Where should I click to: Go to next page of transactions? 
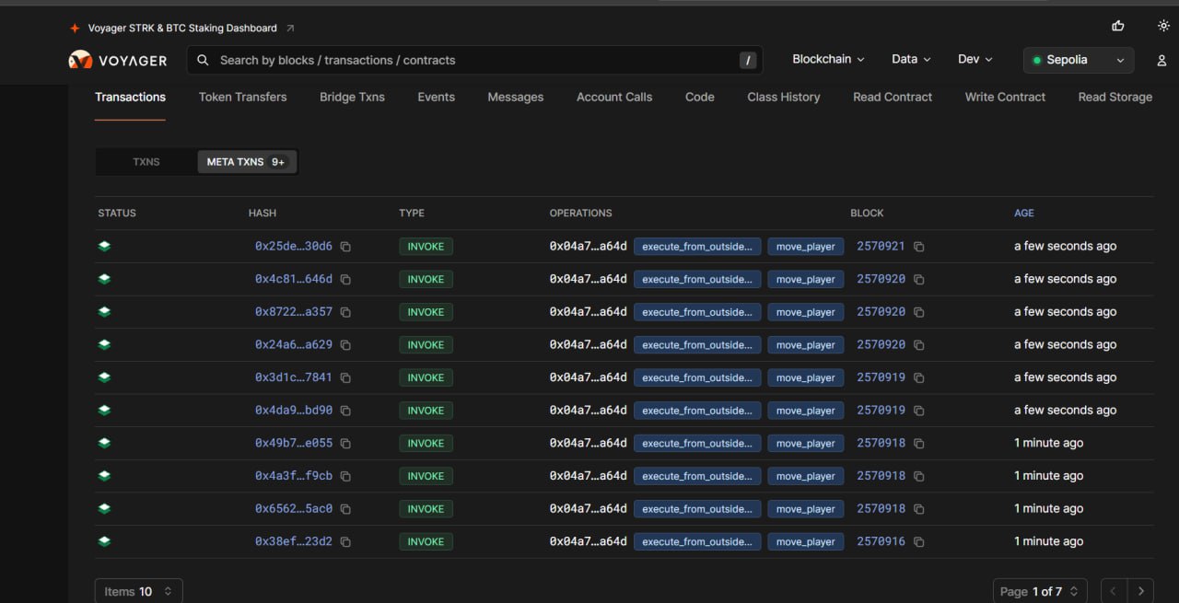pyautogui.click(x=1140, y=591)
